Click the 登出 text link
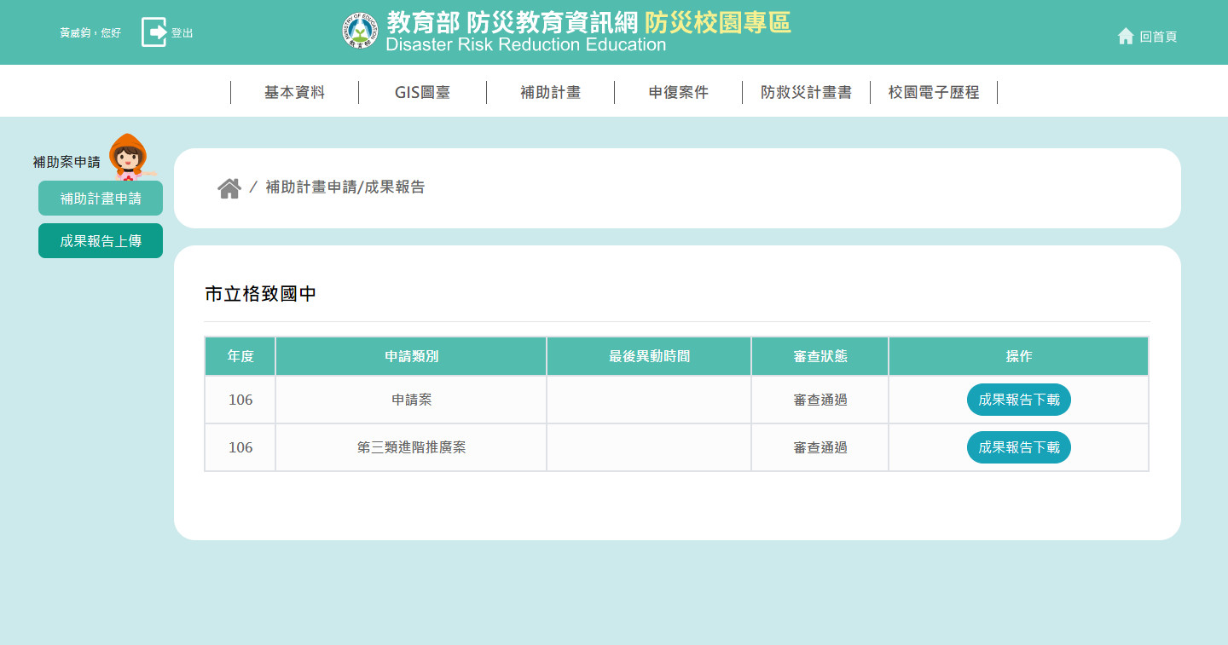Image resolution: width=1228 pixels, height=645 pixels. click(x=182, y=33)
